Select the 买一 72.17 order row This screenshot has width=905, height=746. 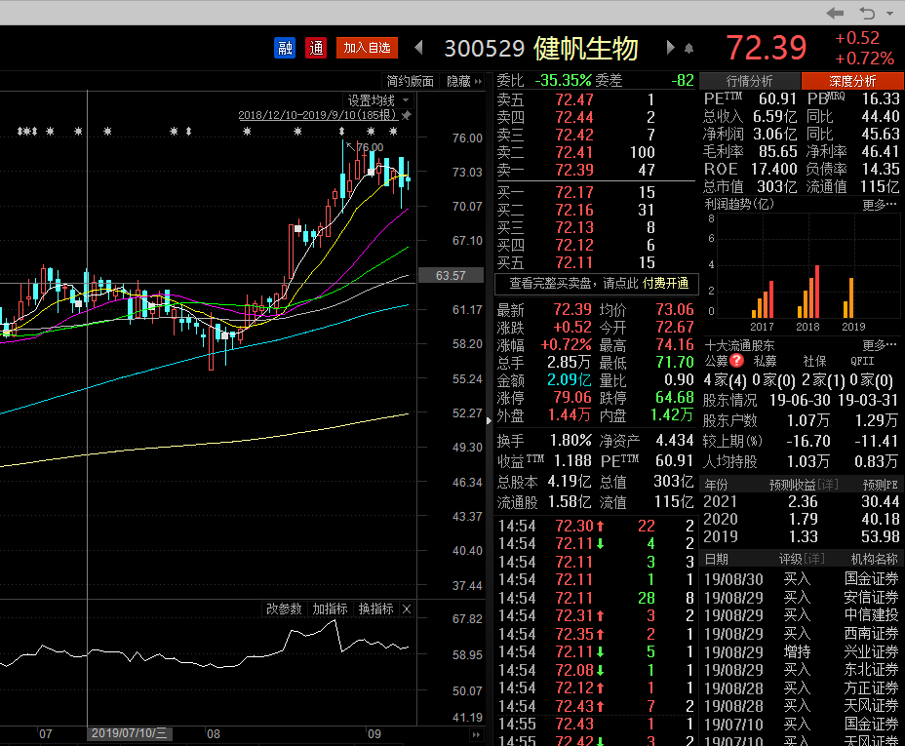point(595,192)
